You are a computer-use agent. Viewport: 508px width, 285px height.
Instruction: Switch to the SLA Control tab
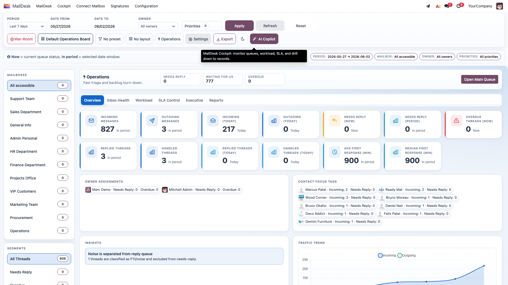click(x=169, y=100)
